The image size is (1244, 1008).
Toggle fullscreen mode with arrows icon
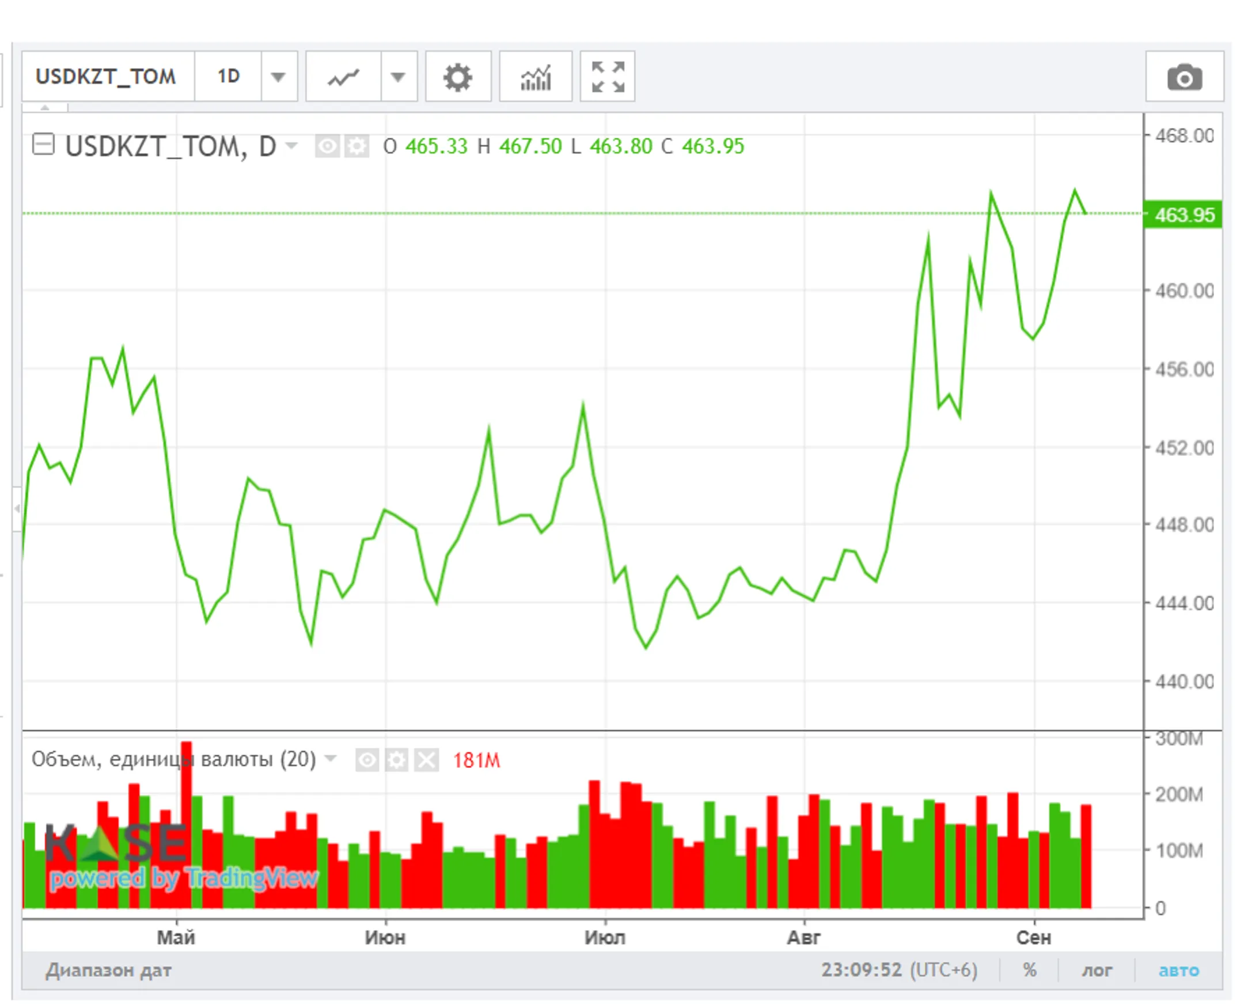[x=608, y=77]
